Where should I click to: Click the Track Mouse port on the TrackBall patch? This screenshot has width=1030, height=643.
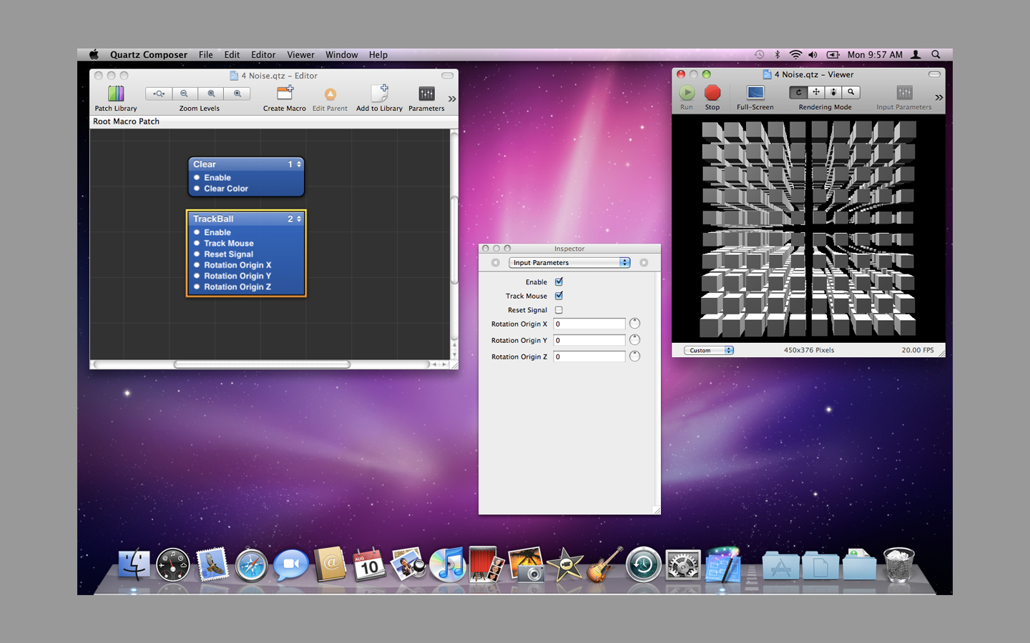(197, 243)
